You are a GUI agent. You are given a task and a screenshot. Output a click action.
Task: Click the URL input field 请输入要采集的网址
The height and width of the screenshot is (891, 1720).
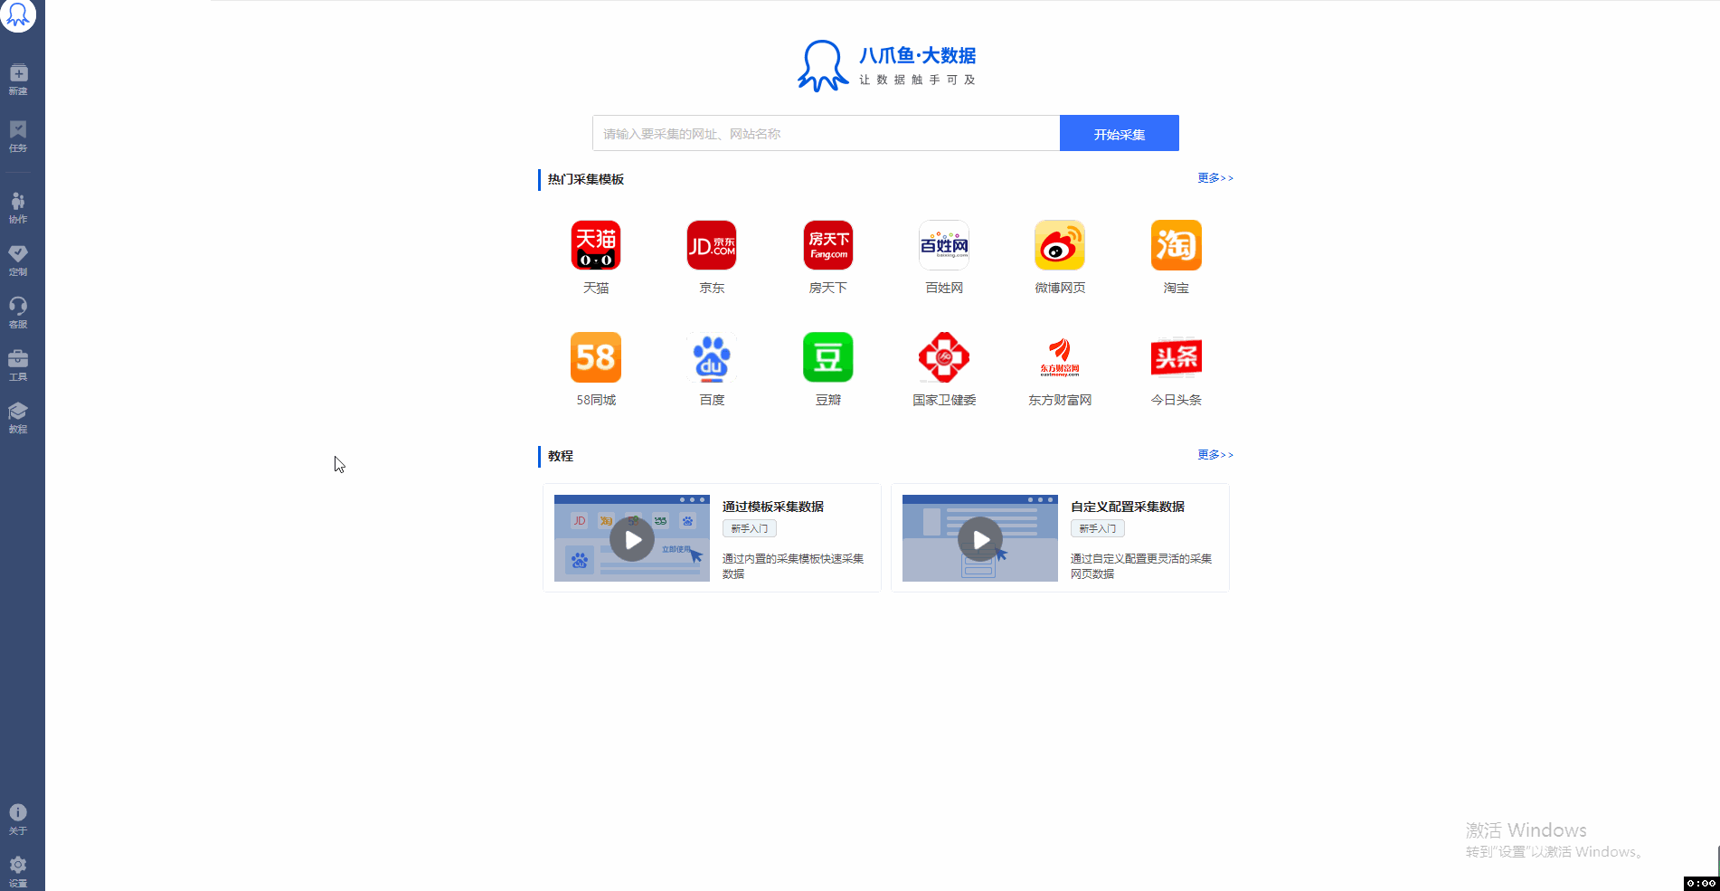pyautogui.click(x=826, y=133)
